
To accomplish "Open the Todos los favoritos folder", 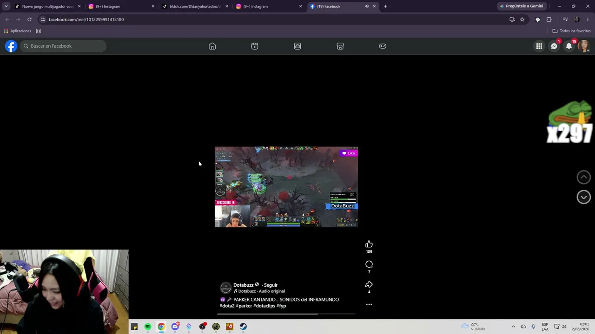I will (571, 31).
